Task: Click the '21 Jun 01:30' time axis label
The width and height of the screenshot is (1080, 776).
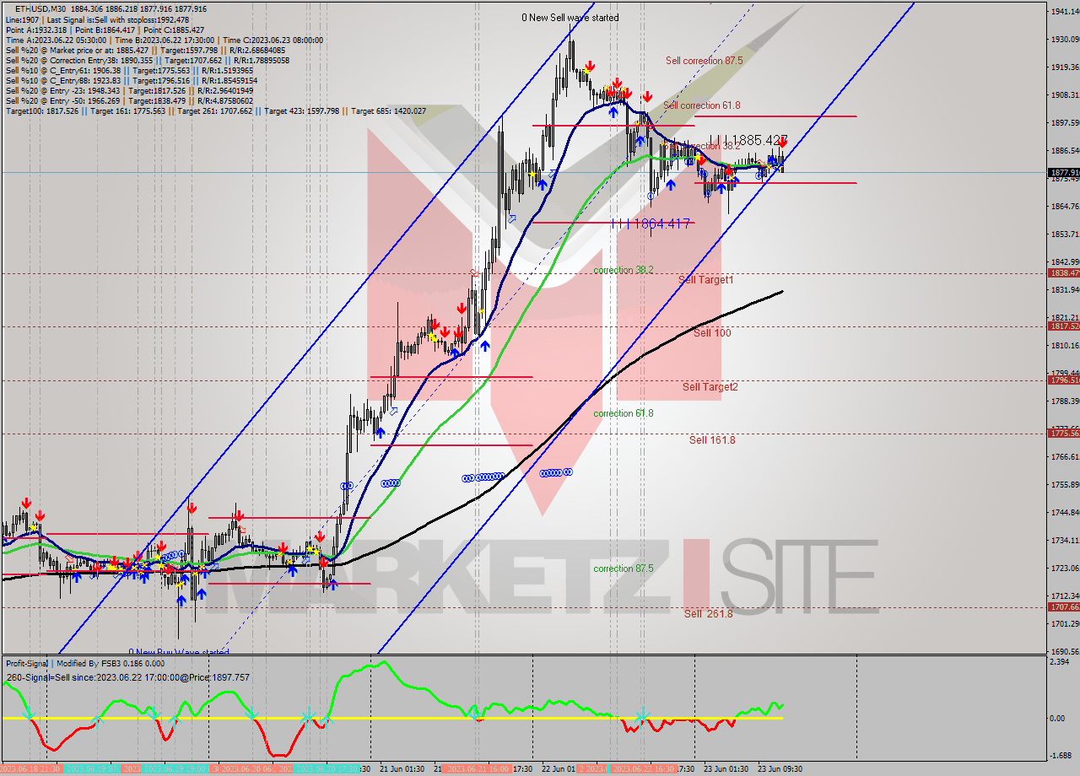Action: [401, 769]
